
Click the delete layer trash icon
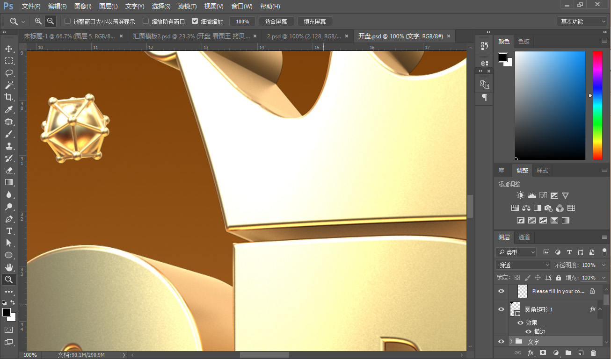coord(594,353)
